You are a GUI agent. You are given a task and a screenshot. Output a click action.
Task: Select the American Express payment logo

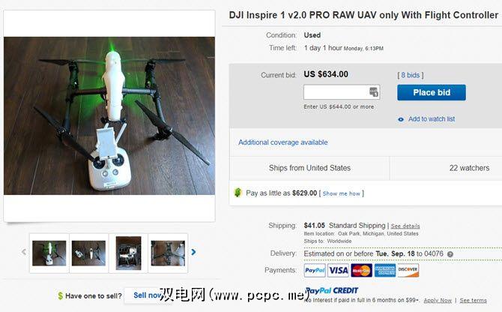pos(385,270)
